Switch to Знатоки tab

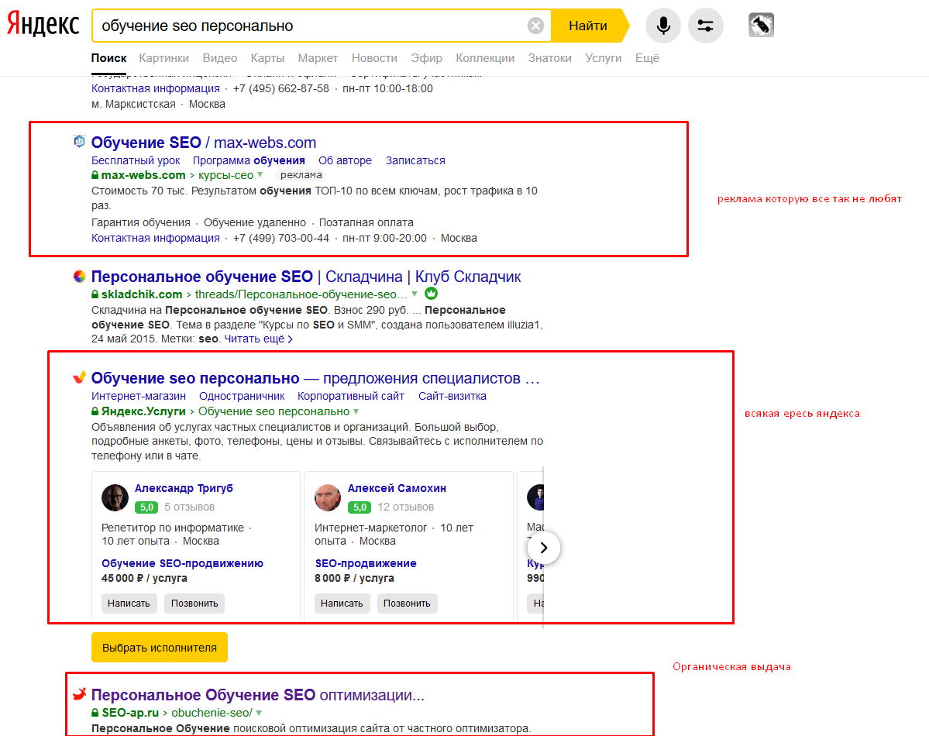[x=550, y=58]
